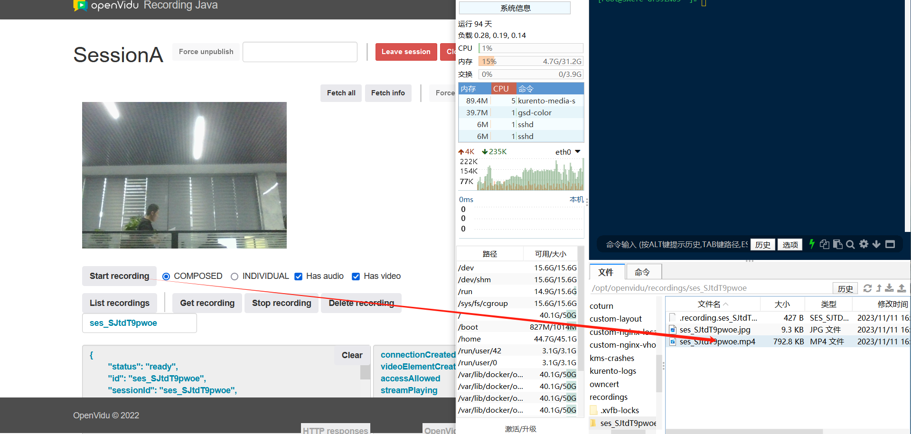The image size is (911, 434).
Task: Click the Get recording button
Action: click(x=207, y=303)
